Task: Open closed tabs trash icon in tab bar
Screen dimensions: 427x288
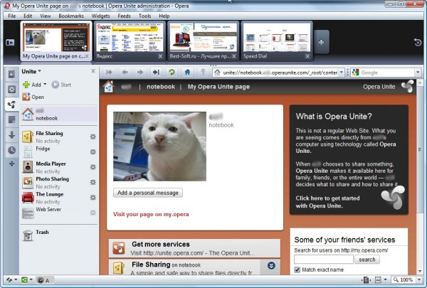Action: [x=418, y=42]
